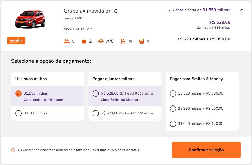This screenshot has height=165, width=252.
Task: Click header 15.520 milhas + R$ 390,00 text
Action: (204, 39)
